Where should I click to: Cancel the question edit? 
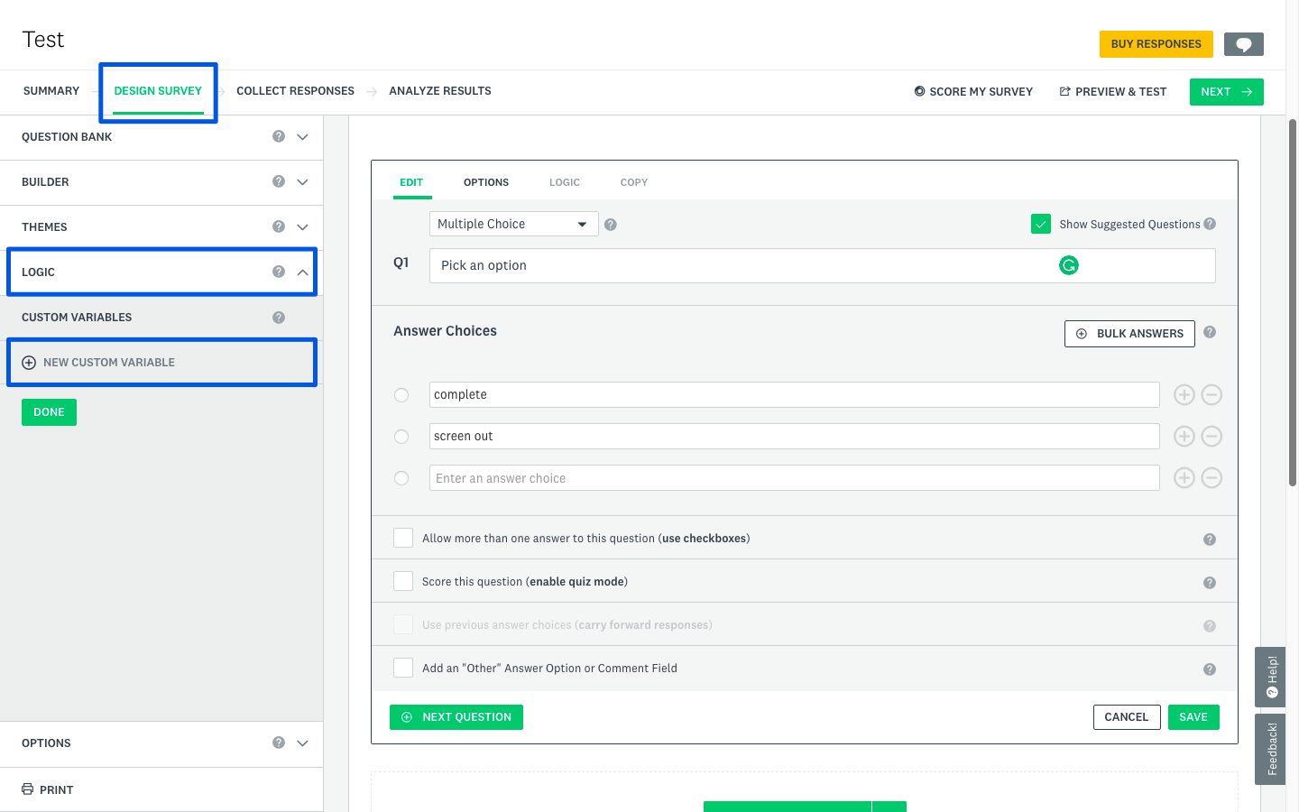[1127, 717]
